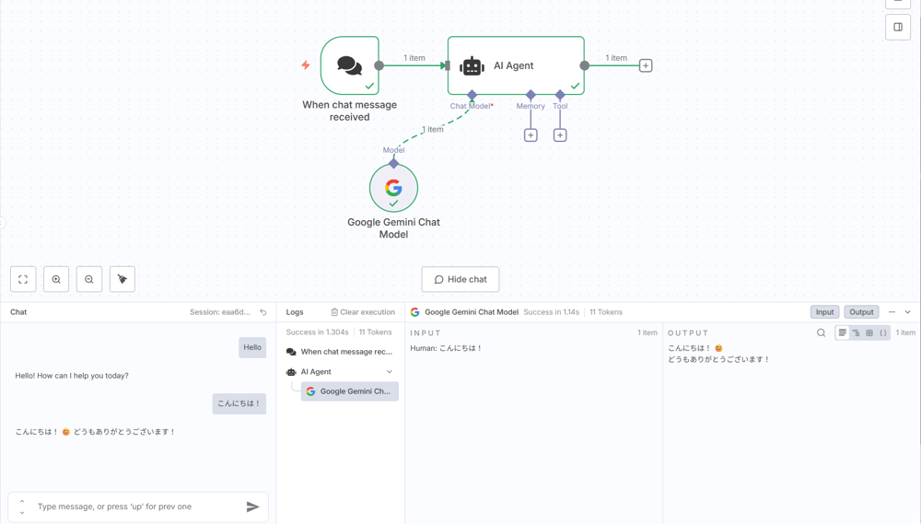
Task: Open the Google Gemini Chat Model node
Action: click(393, 188)
